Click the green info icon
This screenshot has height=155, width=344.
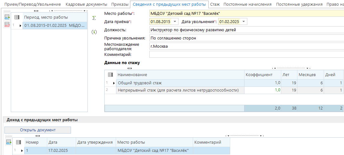94,32
